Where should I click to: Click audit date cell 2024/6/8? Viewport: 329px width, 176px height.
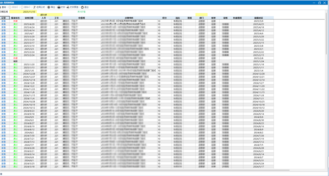pyautogui.click(x=29, y=157)
